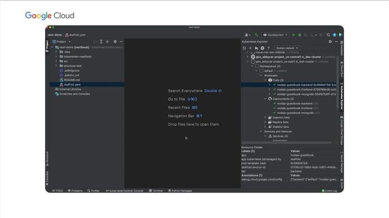Open the Kubernetes Explorer Console tab
The height and width of the screenshot is (218, 389).
tap(125, 191)
